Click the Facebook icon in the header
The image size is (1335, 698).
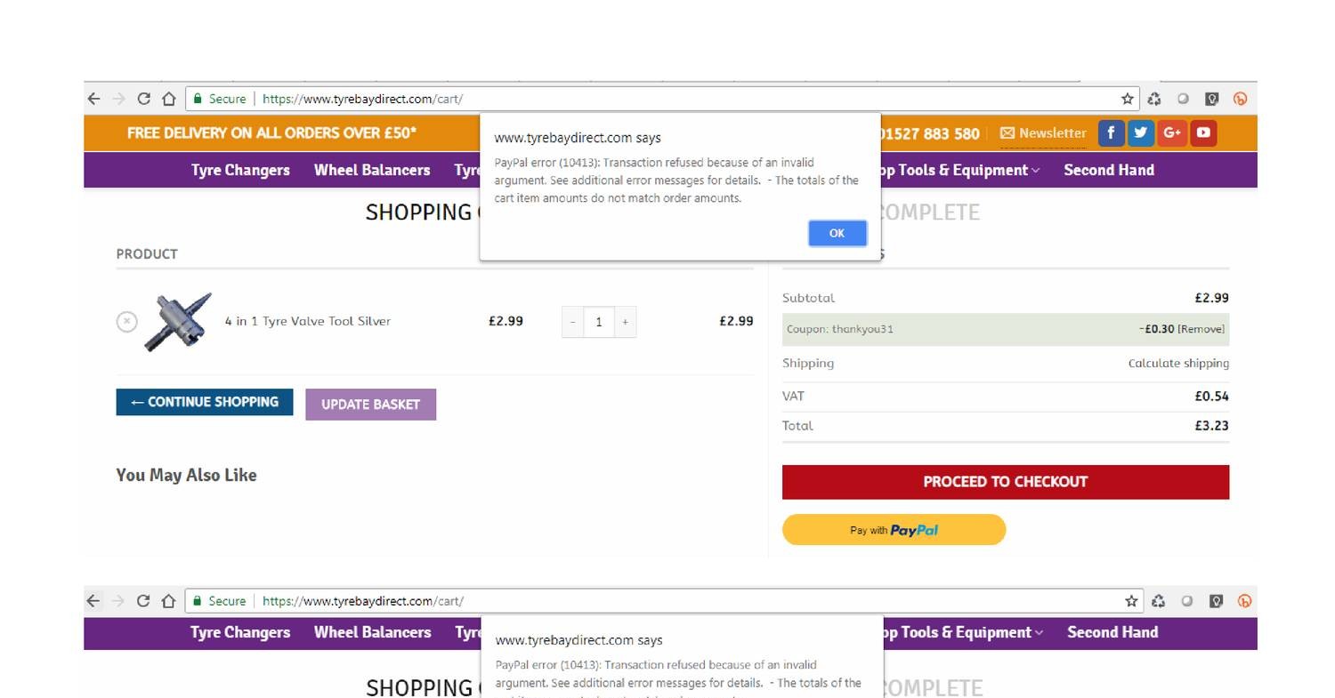coord(1111,132)
